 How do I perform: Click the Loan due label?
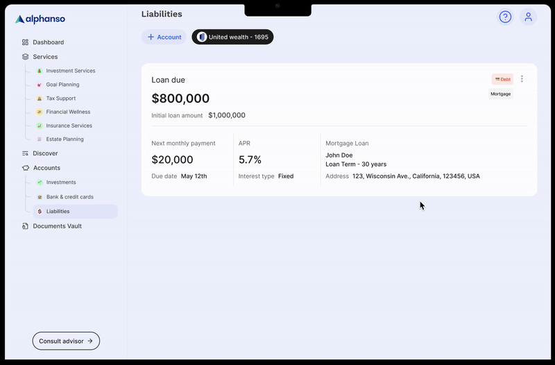[168, 80]
